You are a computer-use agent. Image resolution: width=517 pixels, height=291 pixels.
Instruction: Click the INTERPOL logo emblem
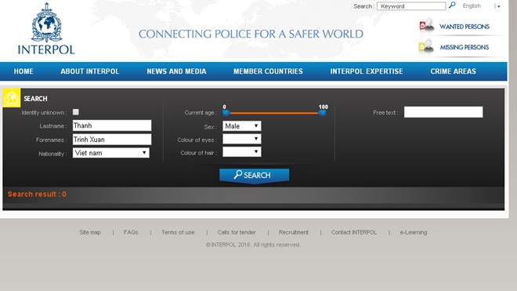(46, 23)
